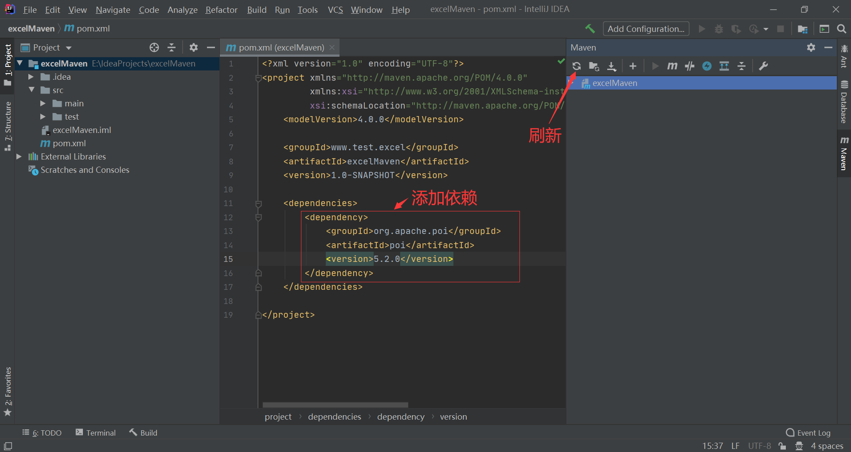The width and height of the screenshot is (851, 452).
Task: Open the Event Log
Action: point(808,433)
